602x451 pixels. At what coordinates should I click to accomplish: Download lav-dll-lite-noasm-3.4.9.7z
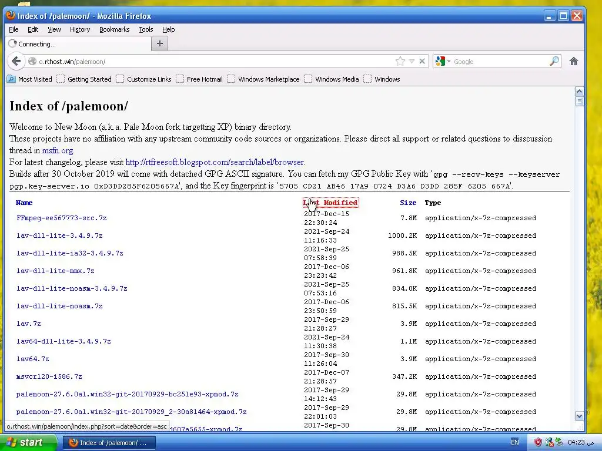(x=72, y=288)
